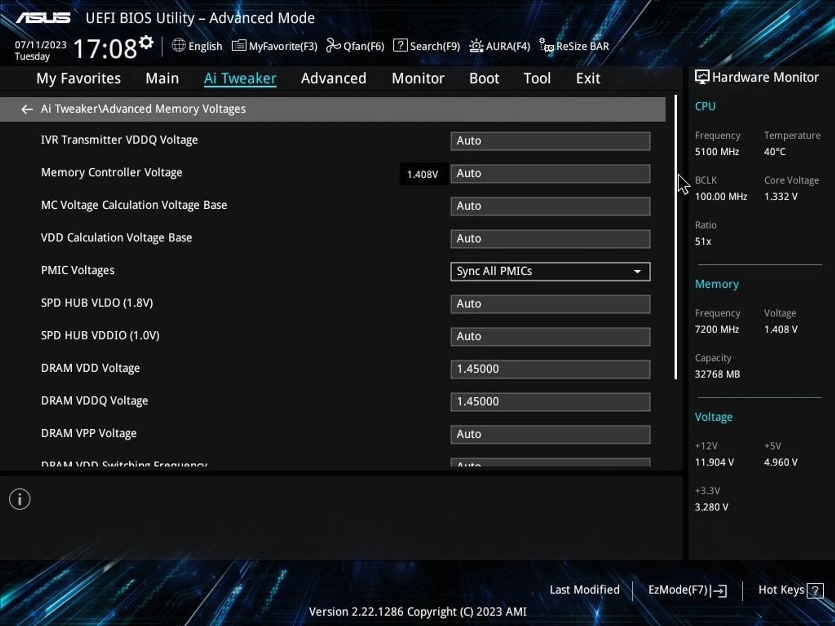The height and width of the screenshot is (626, 835).
Task: Click the ASUS logo
Action: click(x=43, y=18)
